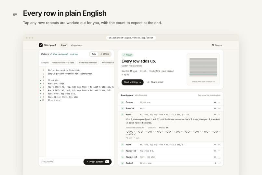Click the green check icon on Rows 41–44
262x175 pixels.
pyautogui.click(x=123, y=157)
